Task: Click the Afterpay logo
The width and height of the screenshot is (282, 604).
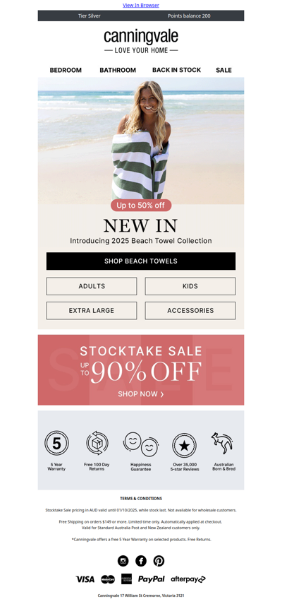Action: pos(188,579)
